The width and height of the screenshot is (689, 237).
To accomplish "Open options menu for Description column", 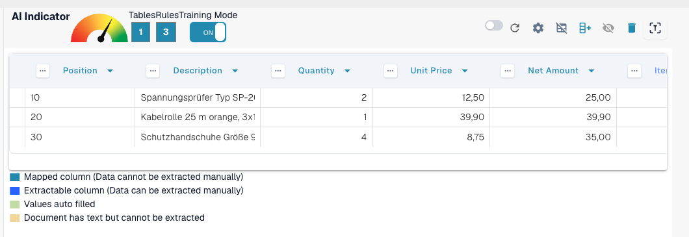I will (153, 71).
